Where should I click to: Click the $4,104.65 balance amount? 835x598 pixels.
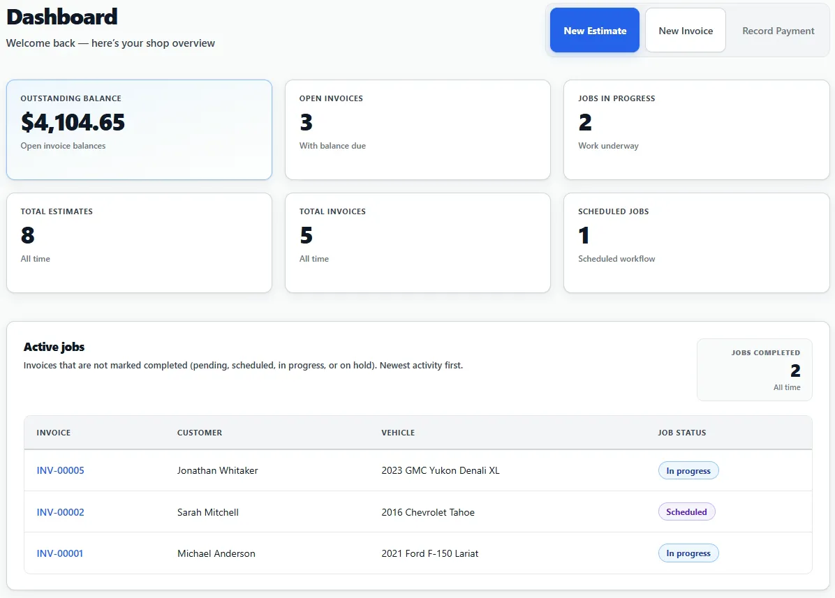73,122
